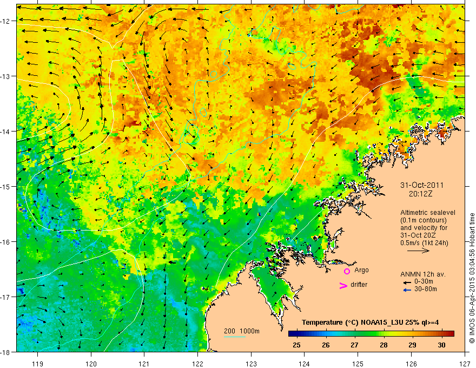Viewport: 476px width, 368px height.
Task: Click the latitude axis label -16
Action: 5,242
